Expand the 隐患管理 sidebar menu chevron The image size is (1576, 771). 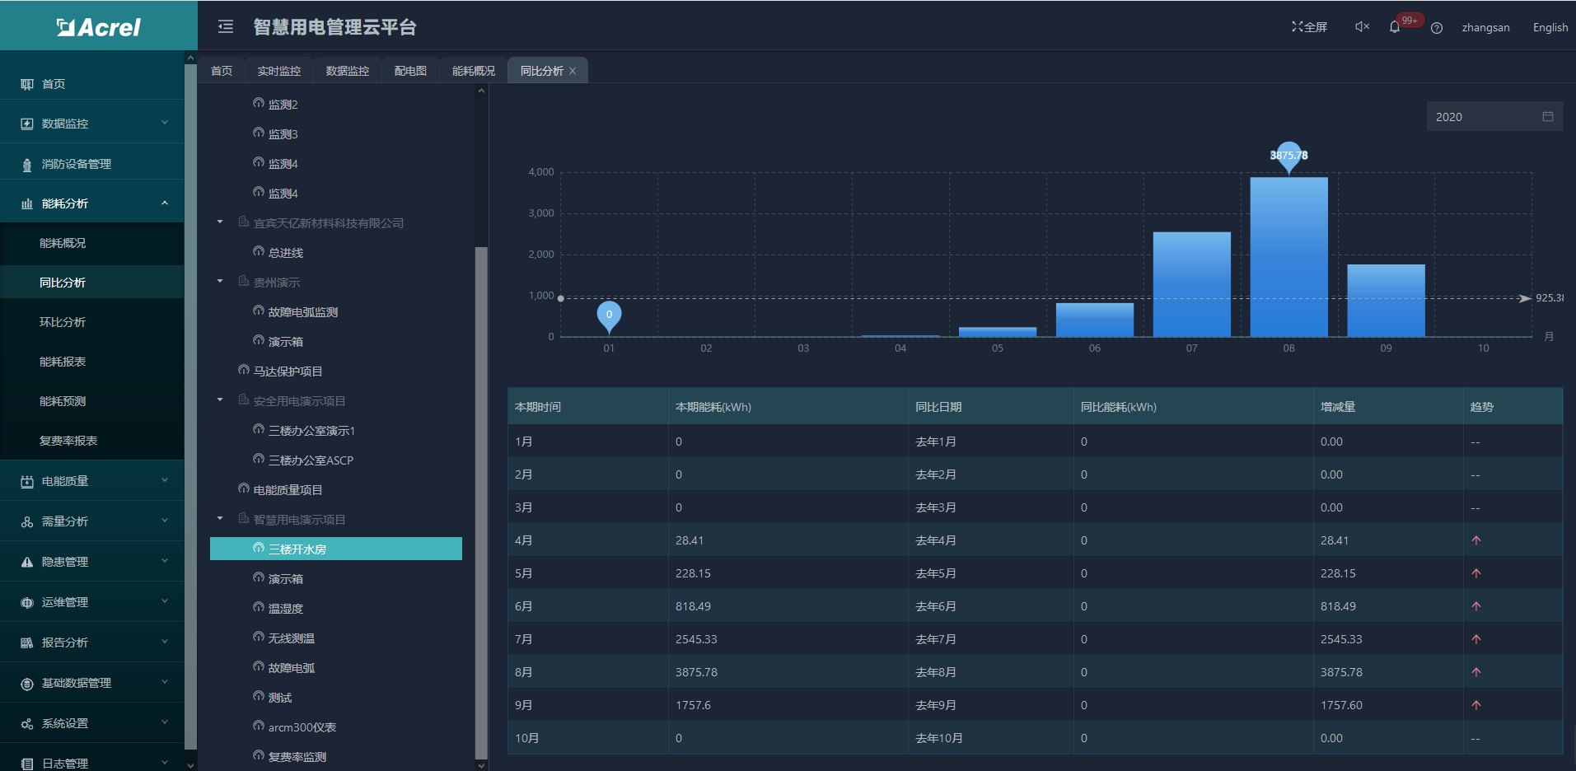click(x=165, y=561)
